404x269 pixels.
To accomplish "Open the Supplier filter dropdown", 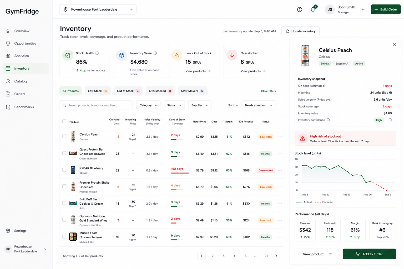I will pyautogui.click(x=200, y=105).
